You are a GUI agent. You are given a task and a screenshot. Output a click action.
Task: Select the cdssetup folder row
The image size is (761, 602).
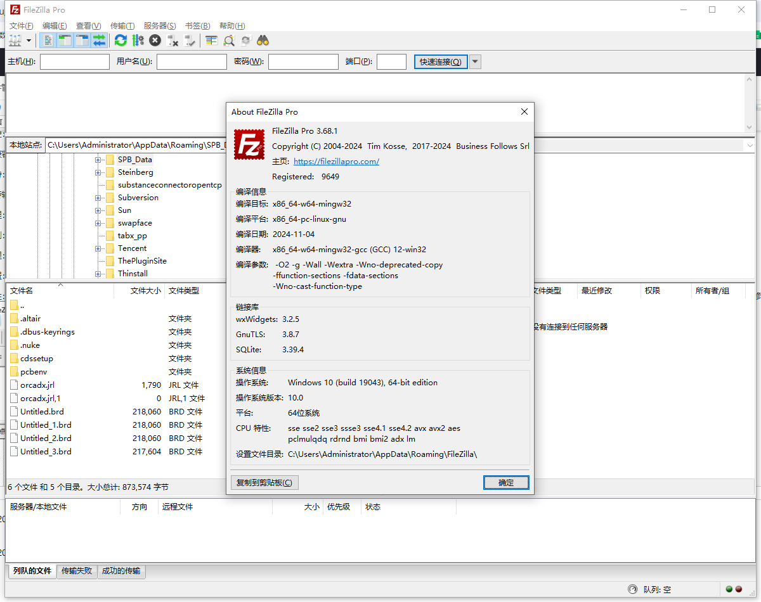click(114, 359)
